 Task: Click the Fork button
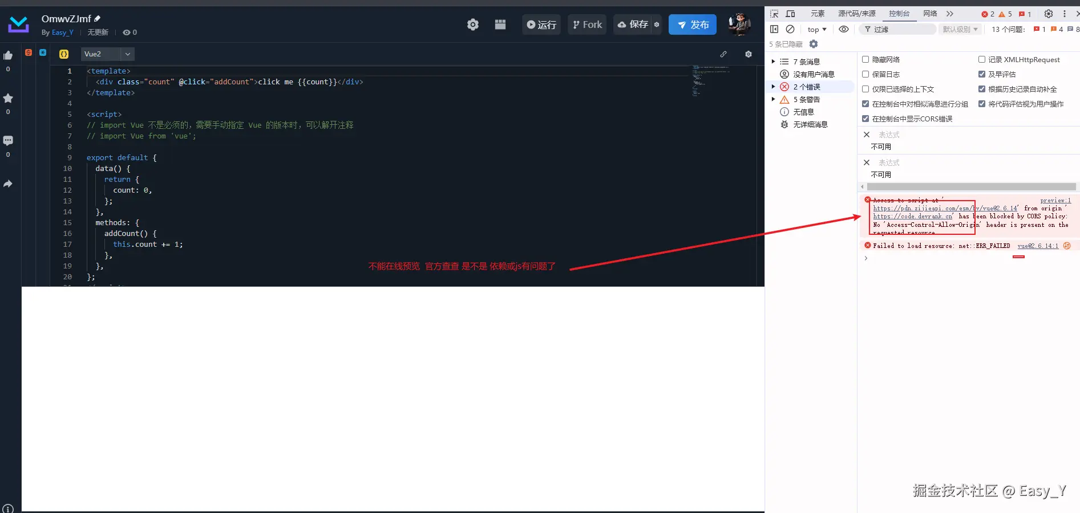[587, 25]
